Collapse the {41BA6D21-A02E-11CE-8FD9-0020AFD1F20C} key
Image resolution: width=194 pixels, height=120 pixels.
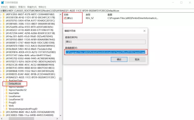(1, 77)
